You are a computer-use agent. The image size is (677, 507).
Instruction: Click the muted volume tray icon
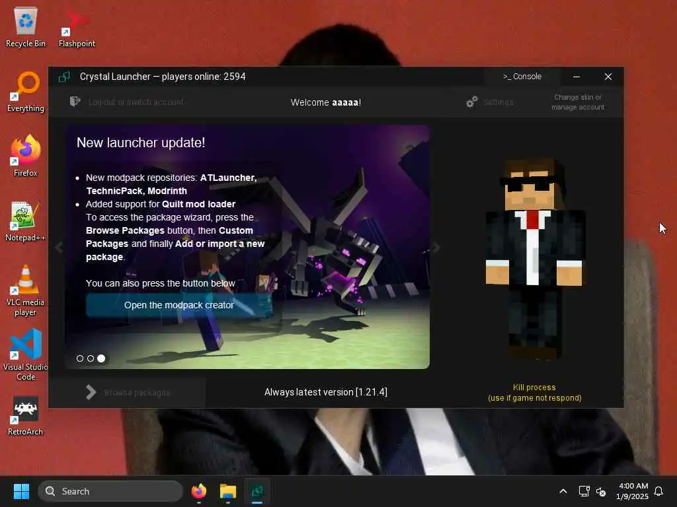(x=601, y=491)
